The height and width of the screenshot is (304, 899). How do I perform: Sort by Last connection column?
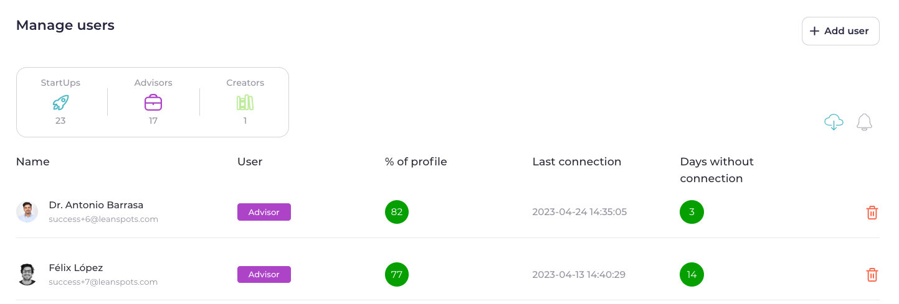pos(577,162)
